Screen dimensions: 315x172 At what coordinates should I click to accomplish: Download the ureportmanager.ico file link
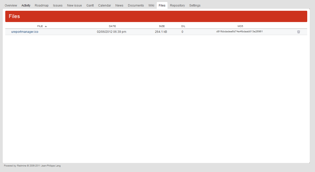click(x=25, y=32)
